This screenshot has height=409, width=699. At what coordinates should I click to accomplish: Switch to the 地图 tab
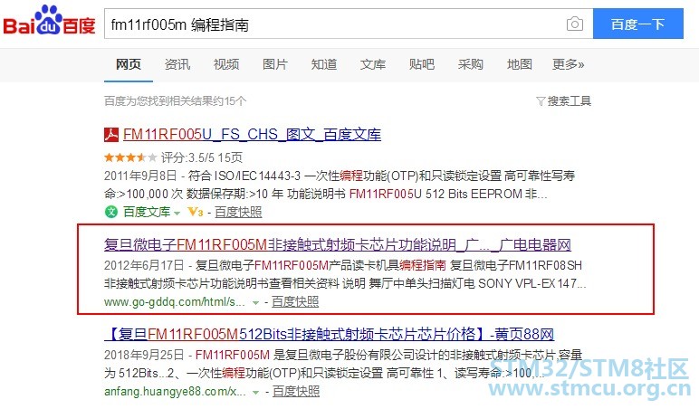pyautogui.click(x=520, y=64)
